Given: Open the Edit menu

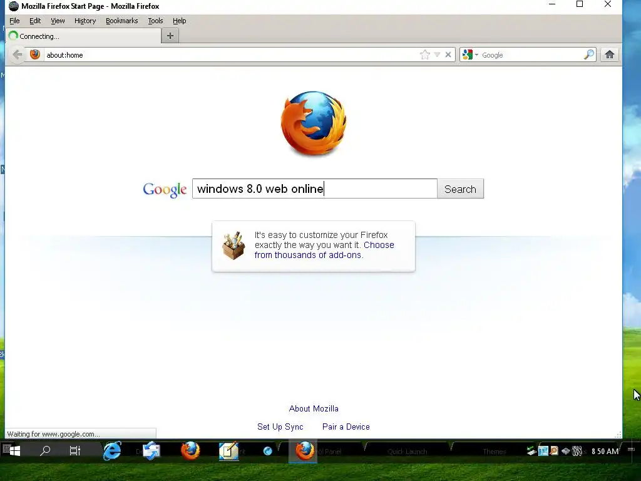Looking at the screenshot, I should pyautogui.click(x=35, y=21).
